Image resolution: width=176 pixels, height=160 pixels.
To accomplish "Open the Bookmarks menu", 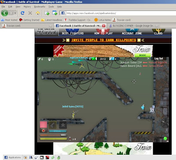I will 40,7.
